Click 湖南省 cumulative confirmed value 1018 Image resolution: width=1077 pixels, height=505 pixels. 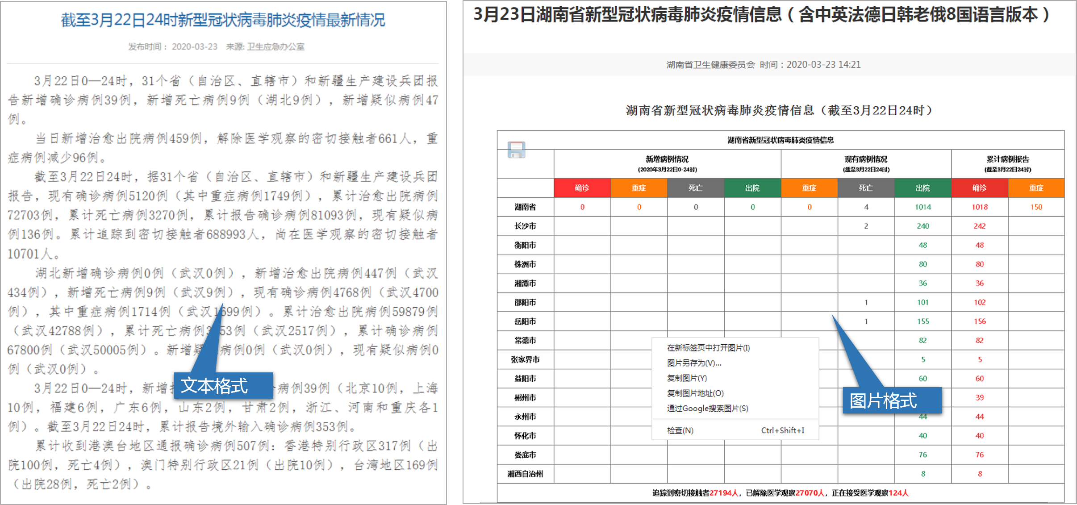(x=980, y=207)
